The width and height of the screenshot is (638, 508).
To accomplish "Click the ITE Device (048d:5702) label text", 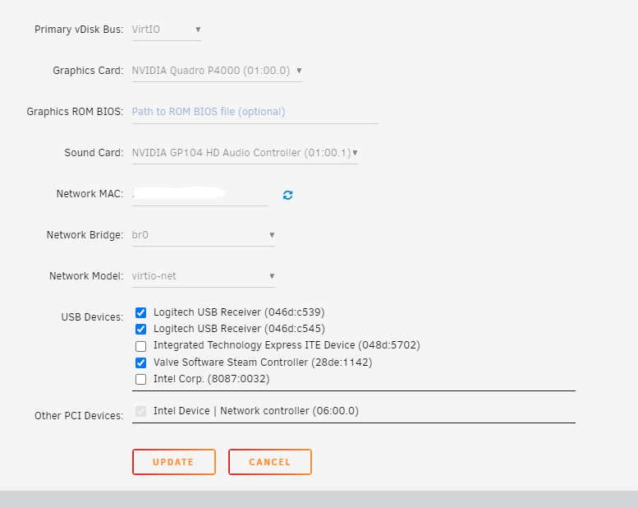I will click(x=287, y=345).
